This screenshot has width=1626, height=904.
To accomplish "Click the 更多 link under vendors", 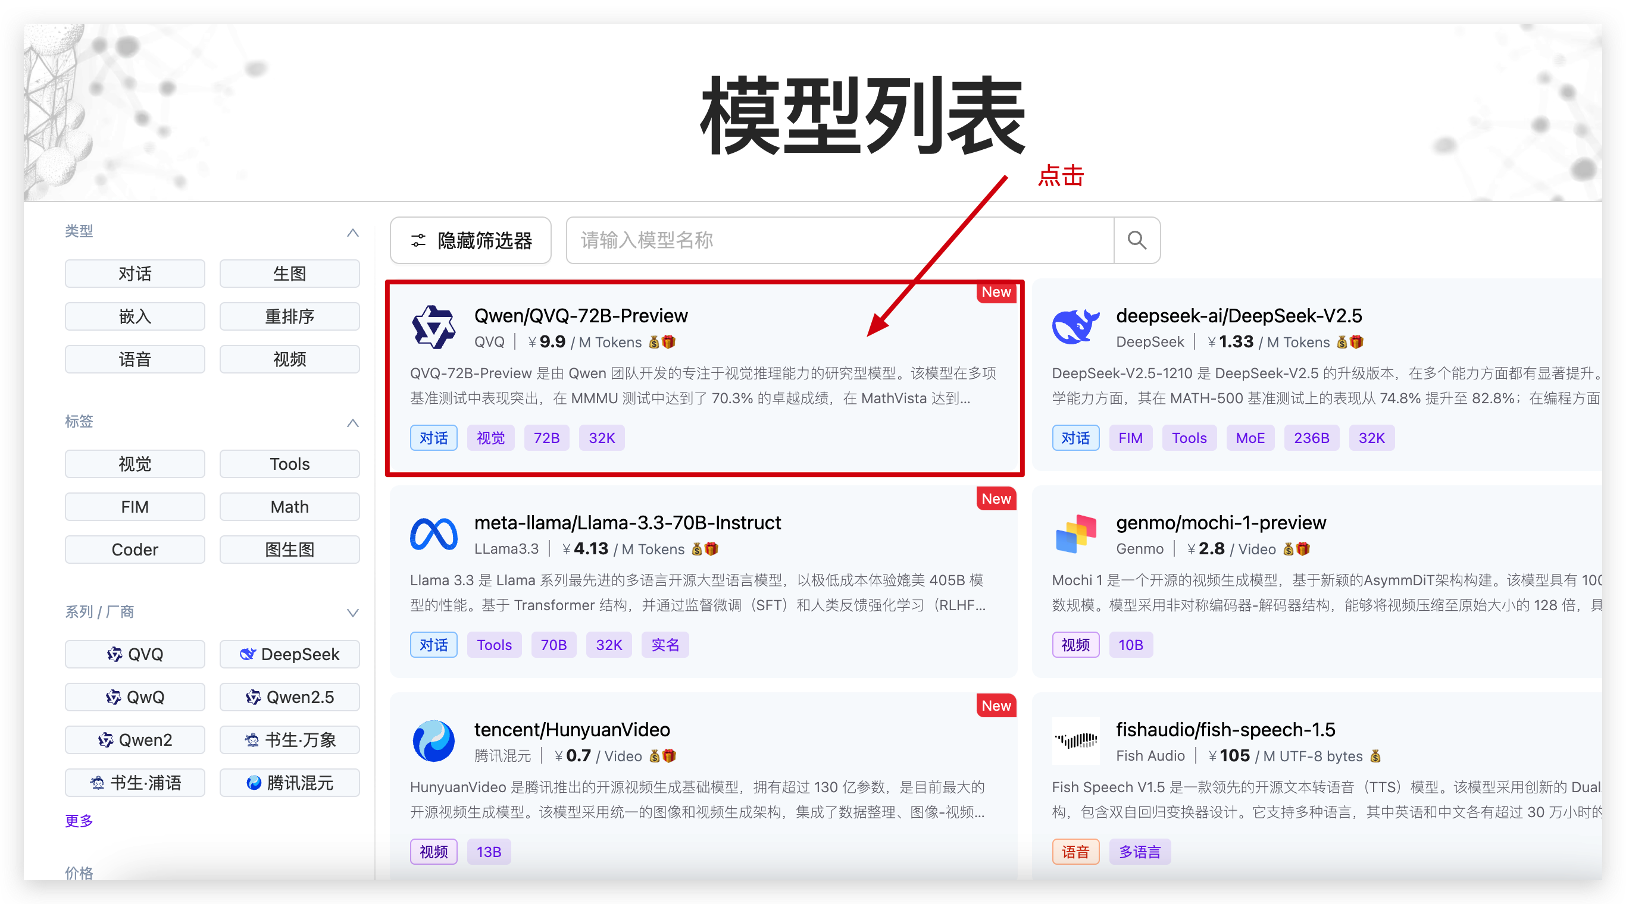I will [79, 821].
